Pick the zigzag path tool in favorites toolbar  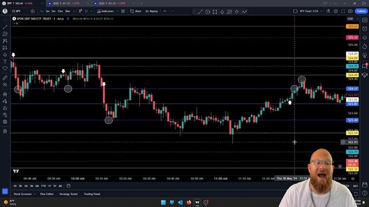[x=244, y=11]
